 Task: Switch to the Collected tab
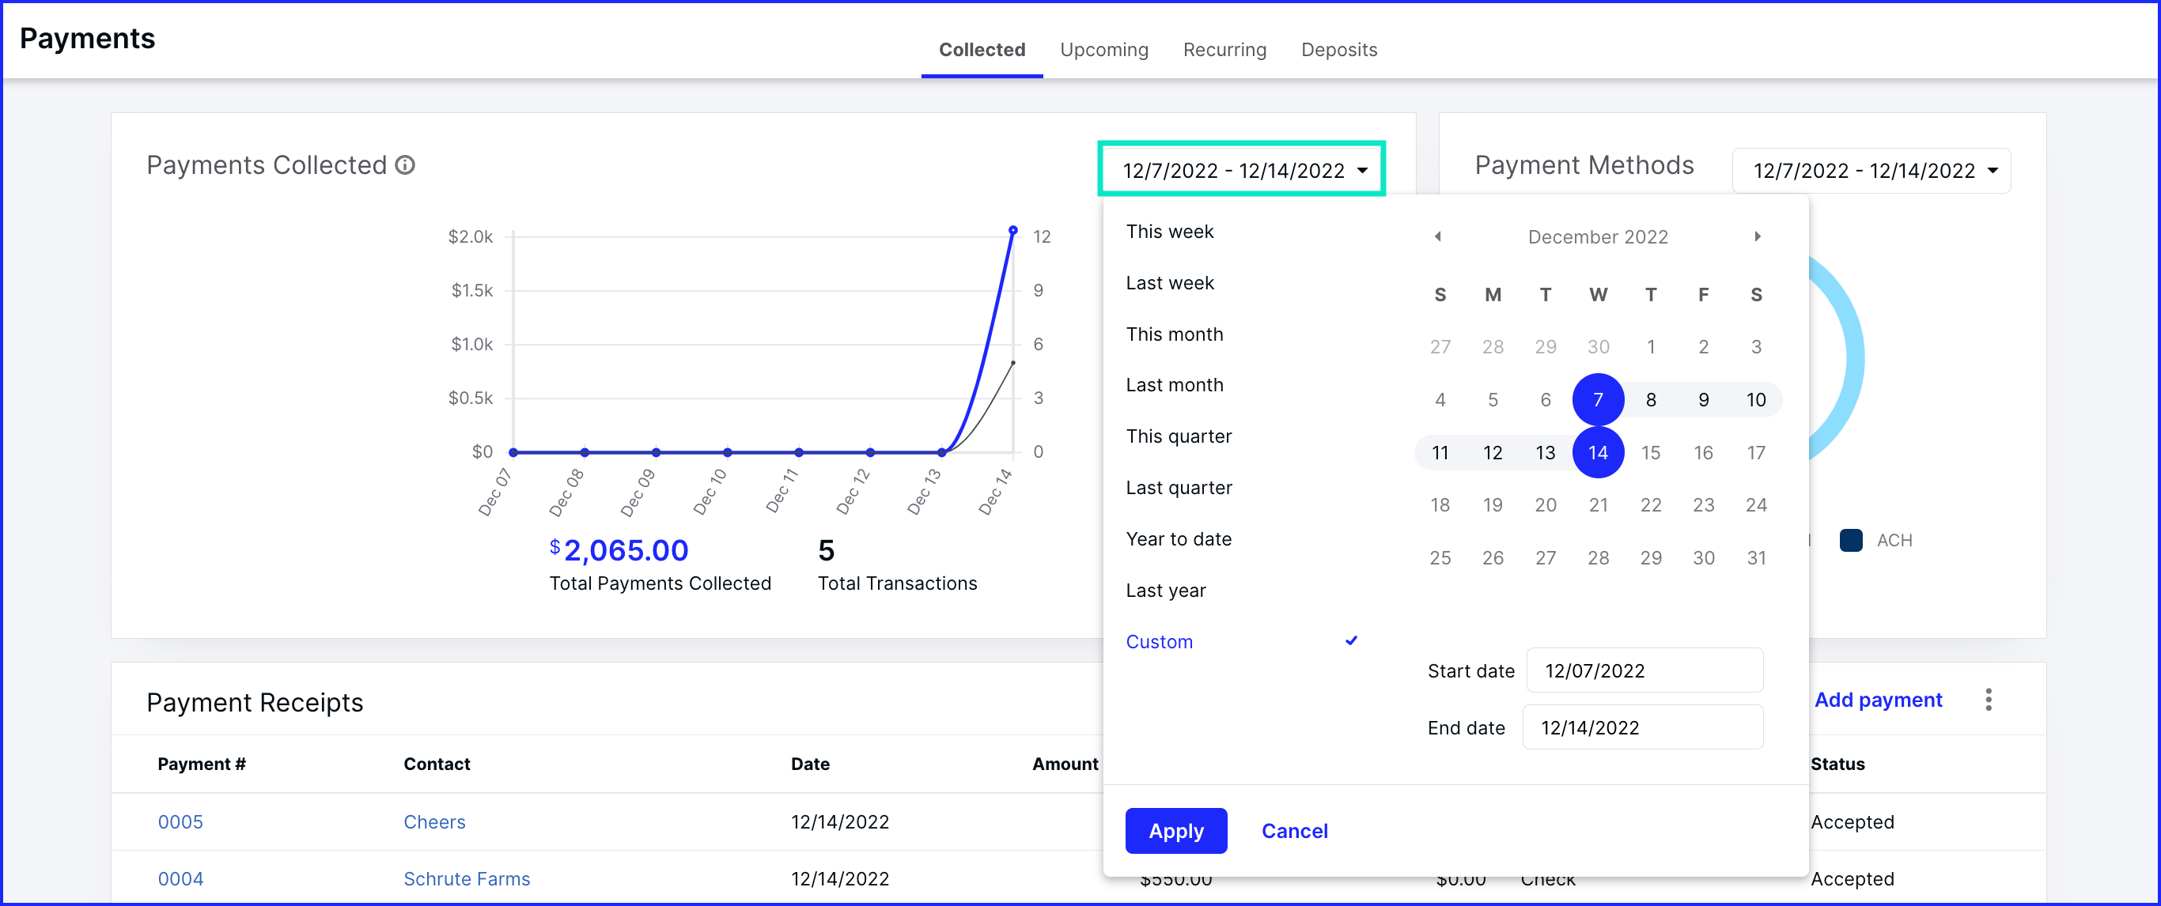982,50
